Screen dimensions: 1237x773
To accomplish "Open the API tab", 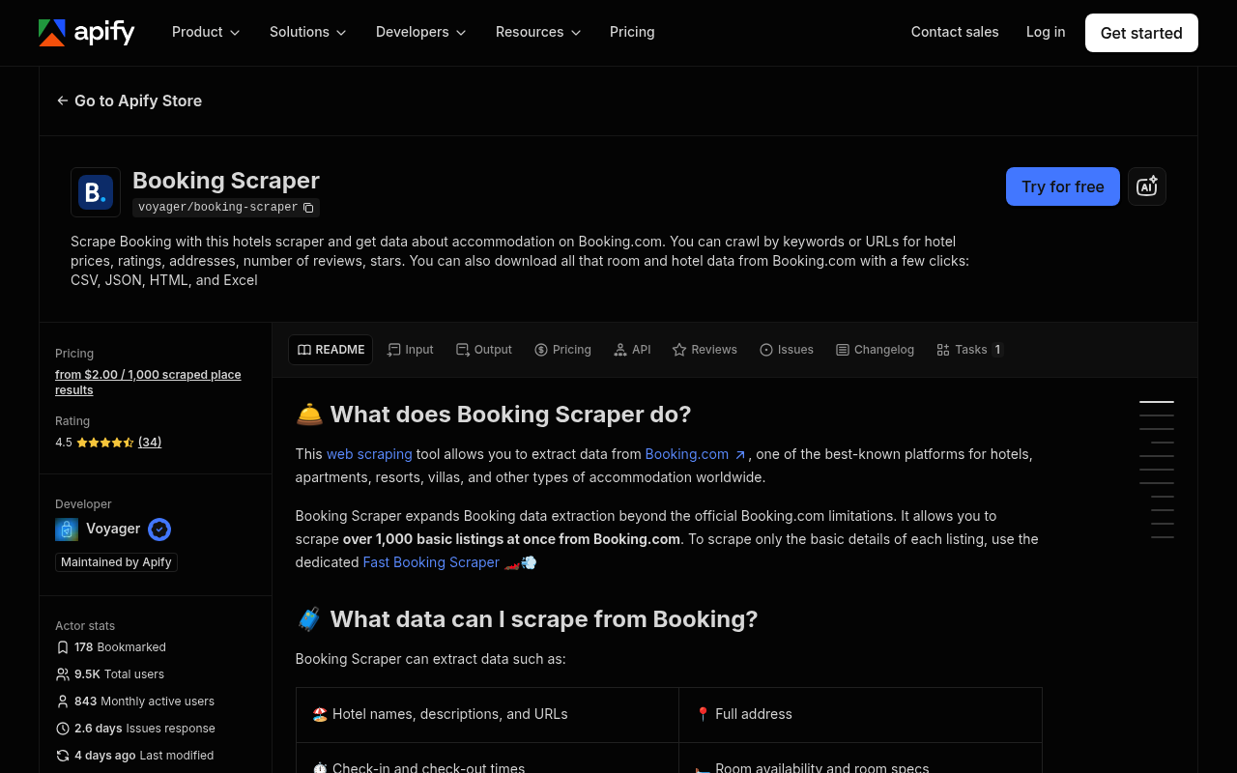I will [632, 350].
